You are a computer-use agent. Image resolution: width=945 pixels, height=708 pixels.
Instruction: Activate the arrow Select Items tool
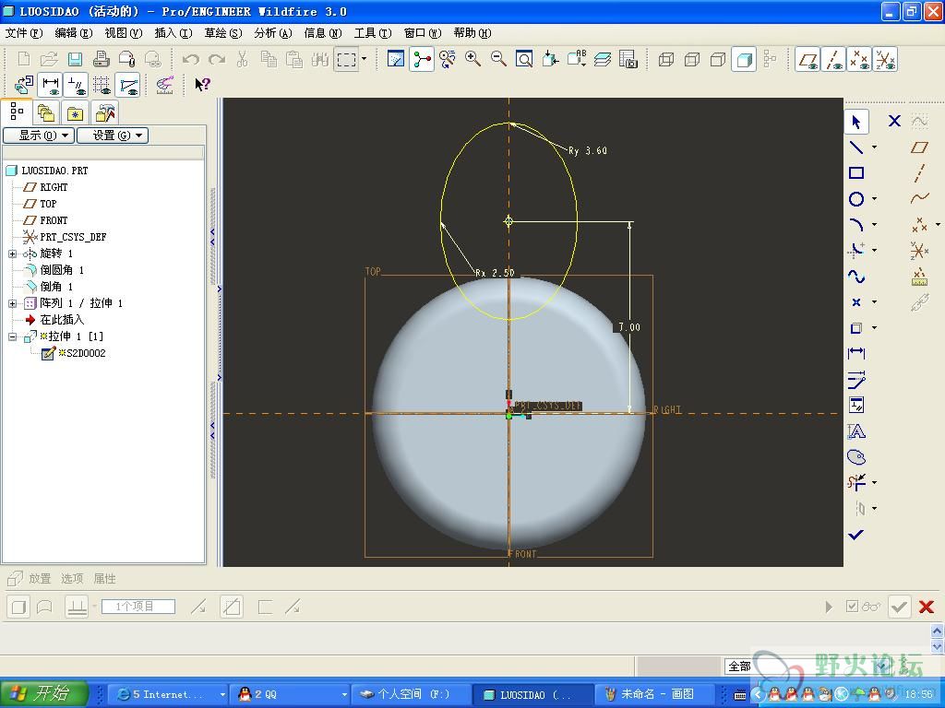coord(855,122)
